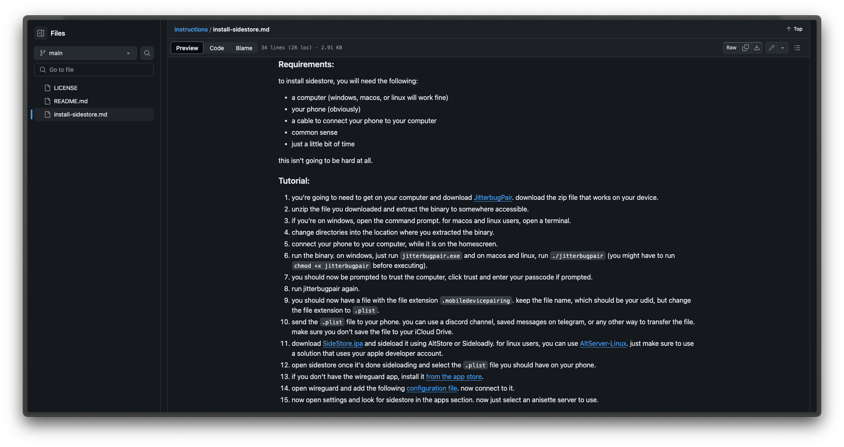Click the Raw button
This screenshot has height=447, width=844.
731,48
